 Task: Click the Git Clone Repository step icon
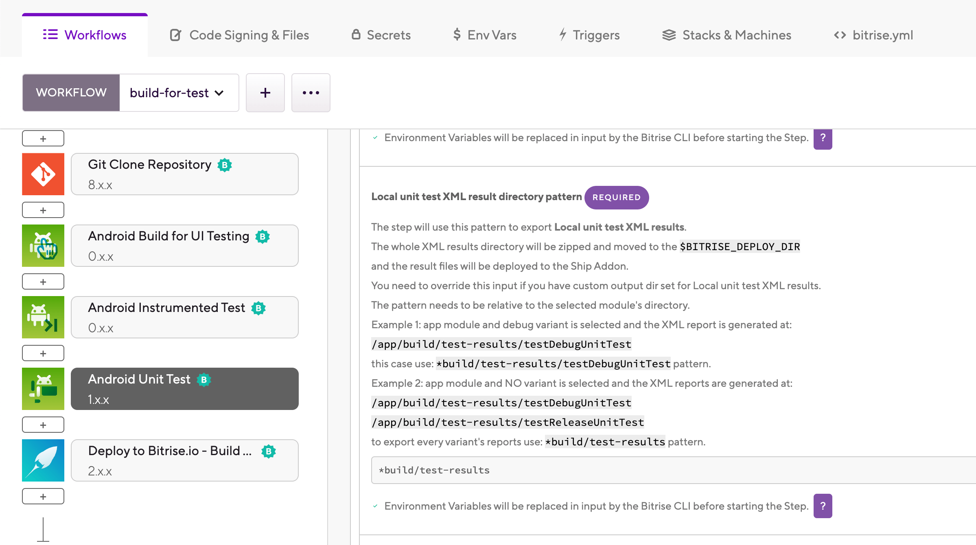tap(43, 174)
